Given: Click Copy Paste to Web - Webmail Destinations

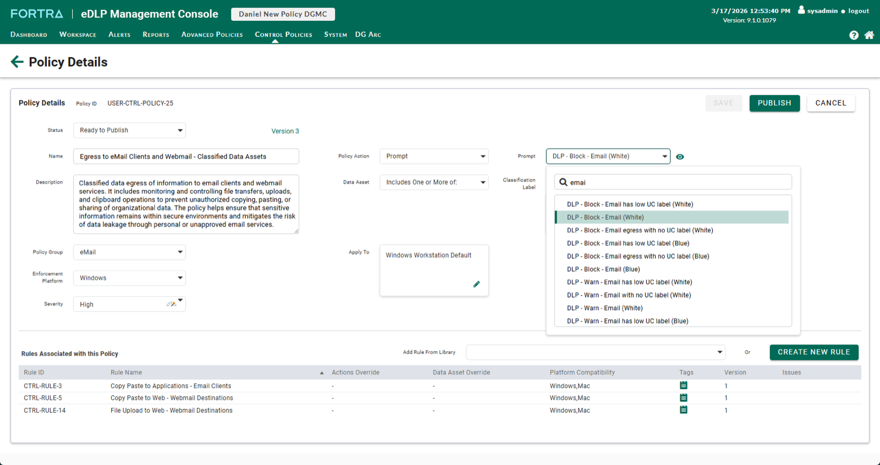Looking at the screenshot, I should click(172, 398).
